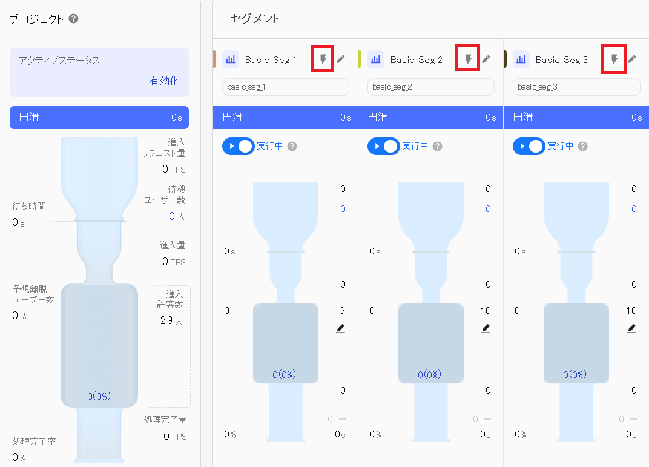Viewport: 649px width, 467px height.
Task: Click the lightning bolt icon for Basic Seg 1
Action: coord(323,59)
